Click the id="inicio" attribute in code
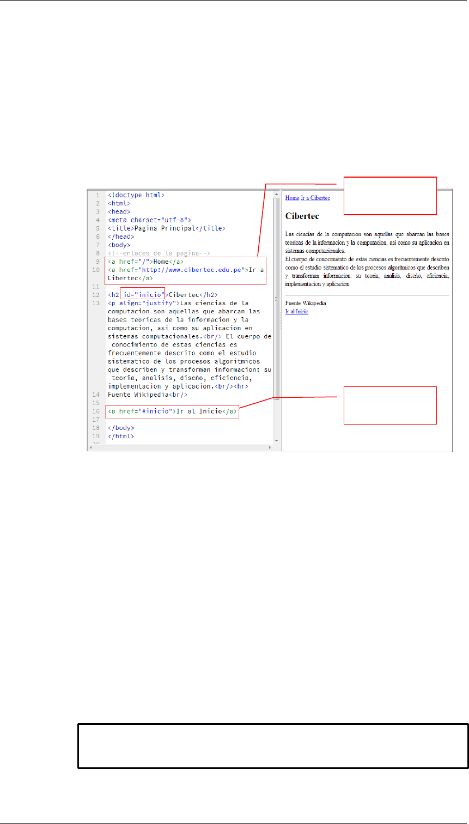The width and height of the screenshot is (469, 824). pyautogui.click(x=144, y=295)
